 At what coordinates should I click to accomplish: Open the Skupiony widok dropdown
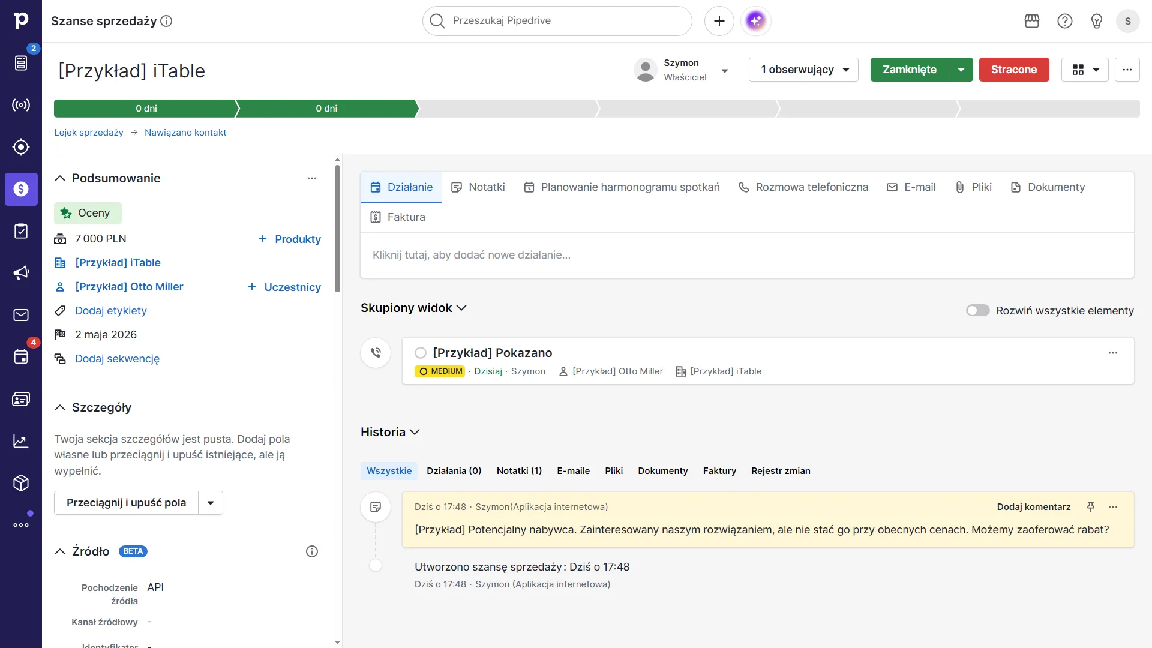(x=413, y=308)
